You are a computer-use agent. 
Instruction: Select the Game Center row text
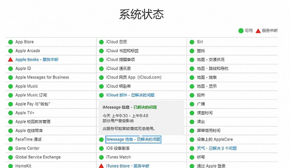click(27, 148)
